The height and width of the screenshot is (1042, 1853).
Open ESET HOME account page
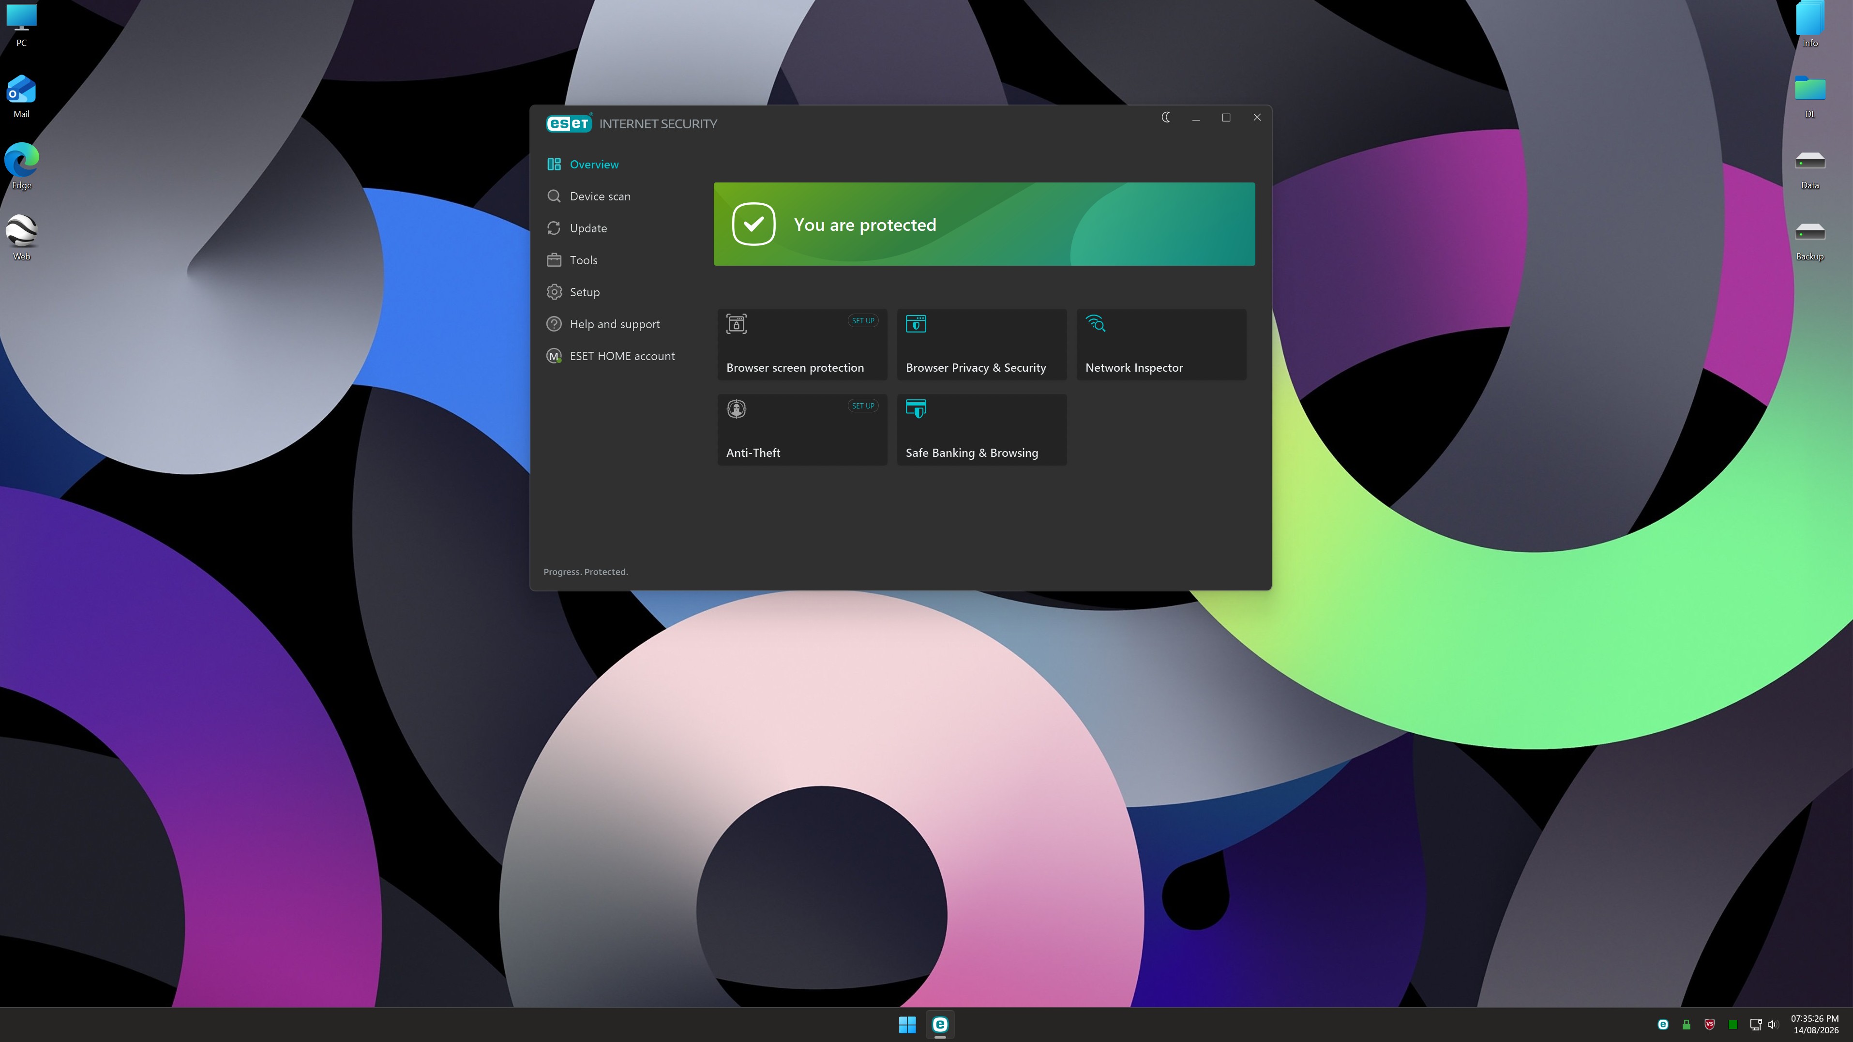(x=611, y=356)
